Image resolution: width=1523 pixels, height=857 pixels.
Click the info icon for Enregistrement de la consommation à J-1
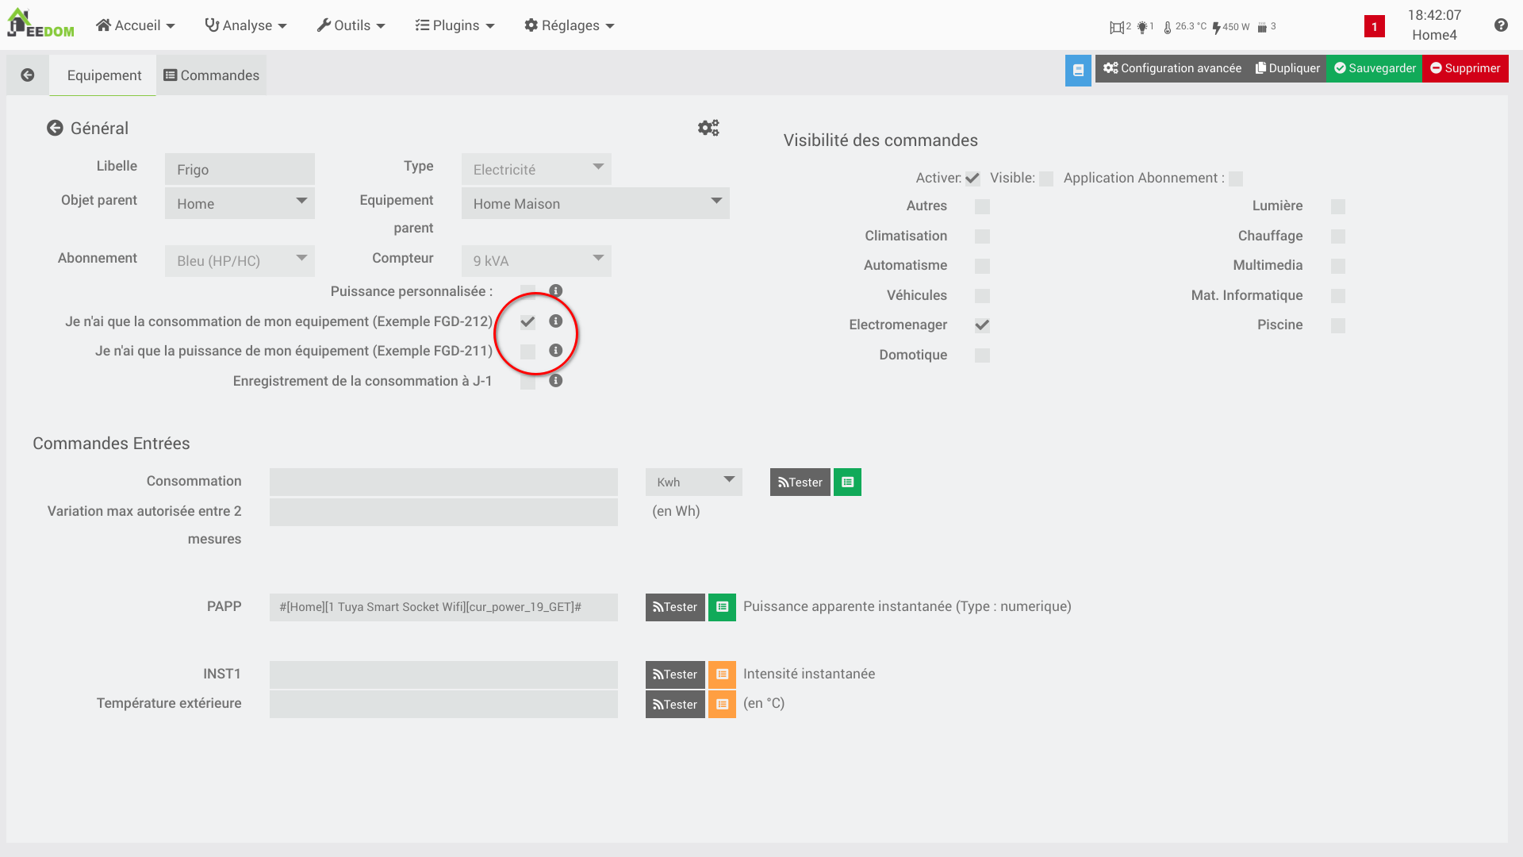click(555, 381)
